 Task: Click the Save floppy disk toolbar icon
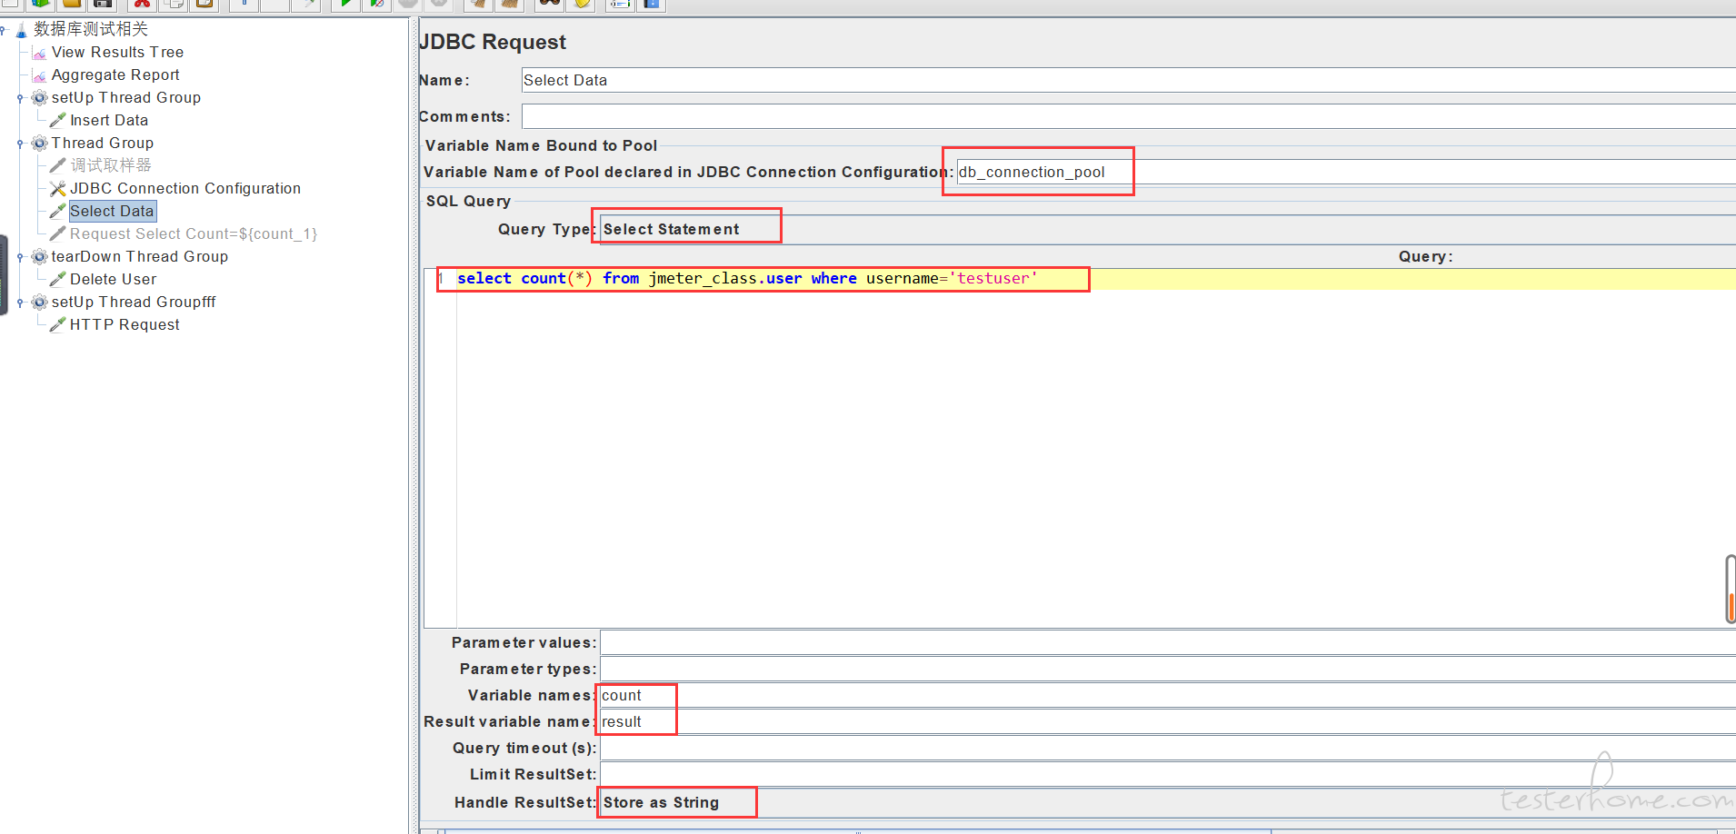pos(103,4)
